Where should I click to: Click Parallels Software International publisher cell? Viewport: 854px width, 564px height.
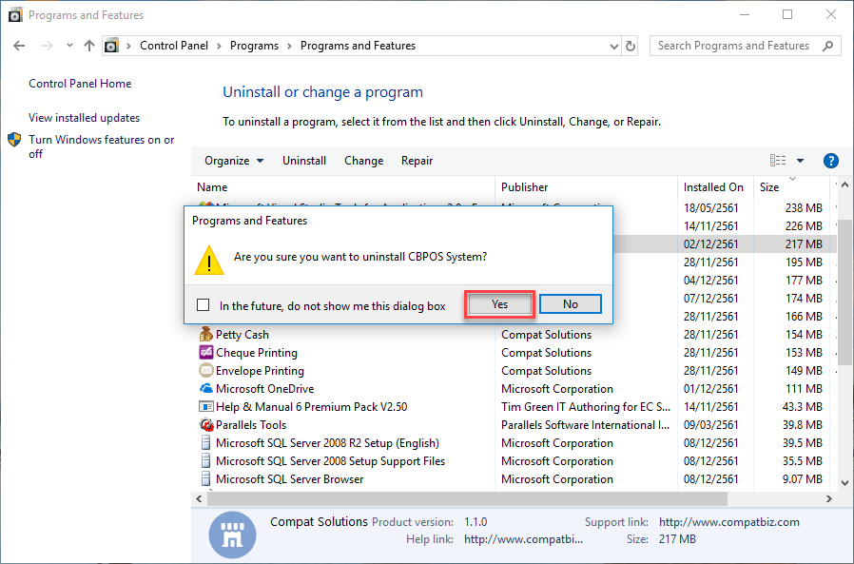coord(585,424)
